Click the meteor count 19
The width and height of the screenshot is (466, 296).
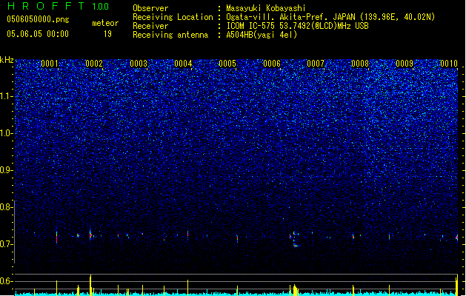tap(107, 34)
